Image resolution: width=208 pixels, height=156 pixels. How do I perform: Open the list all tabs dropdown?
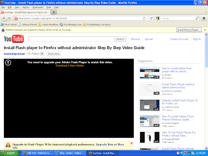[206, 12]
